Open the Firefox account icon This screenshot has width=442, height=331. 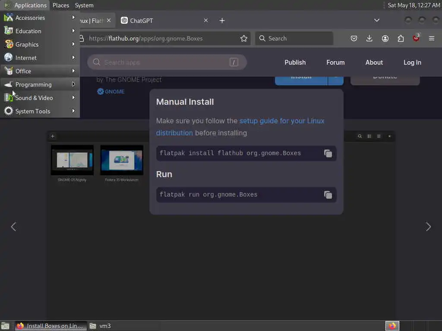click(385, 38)
